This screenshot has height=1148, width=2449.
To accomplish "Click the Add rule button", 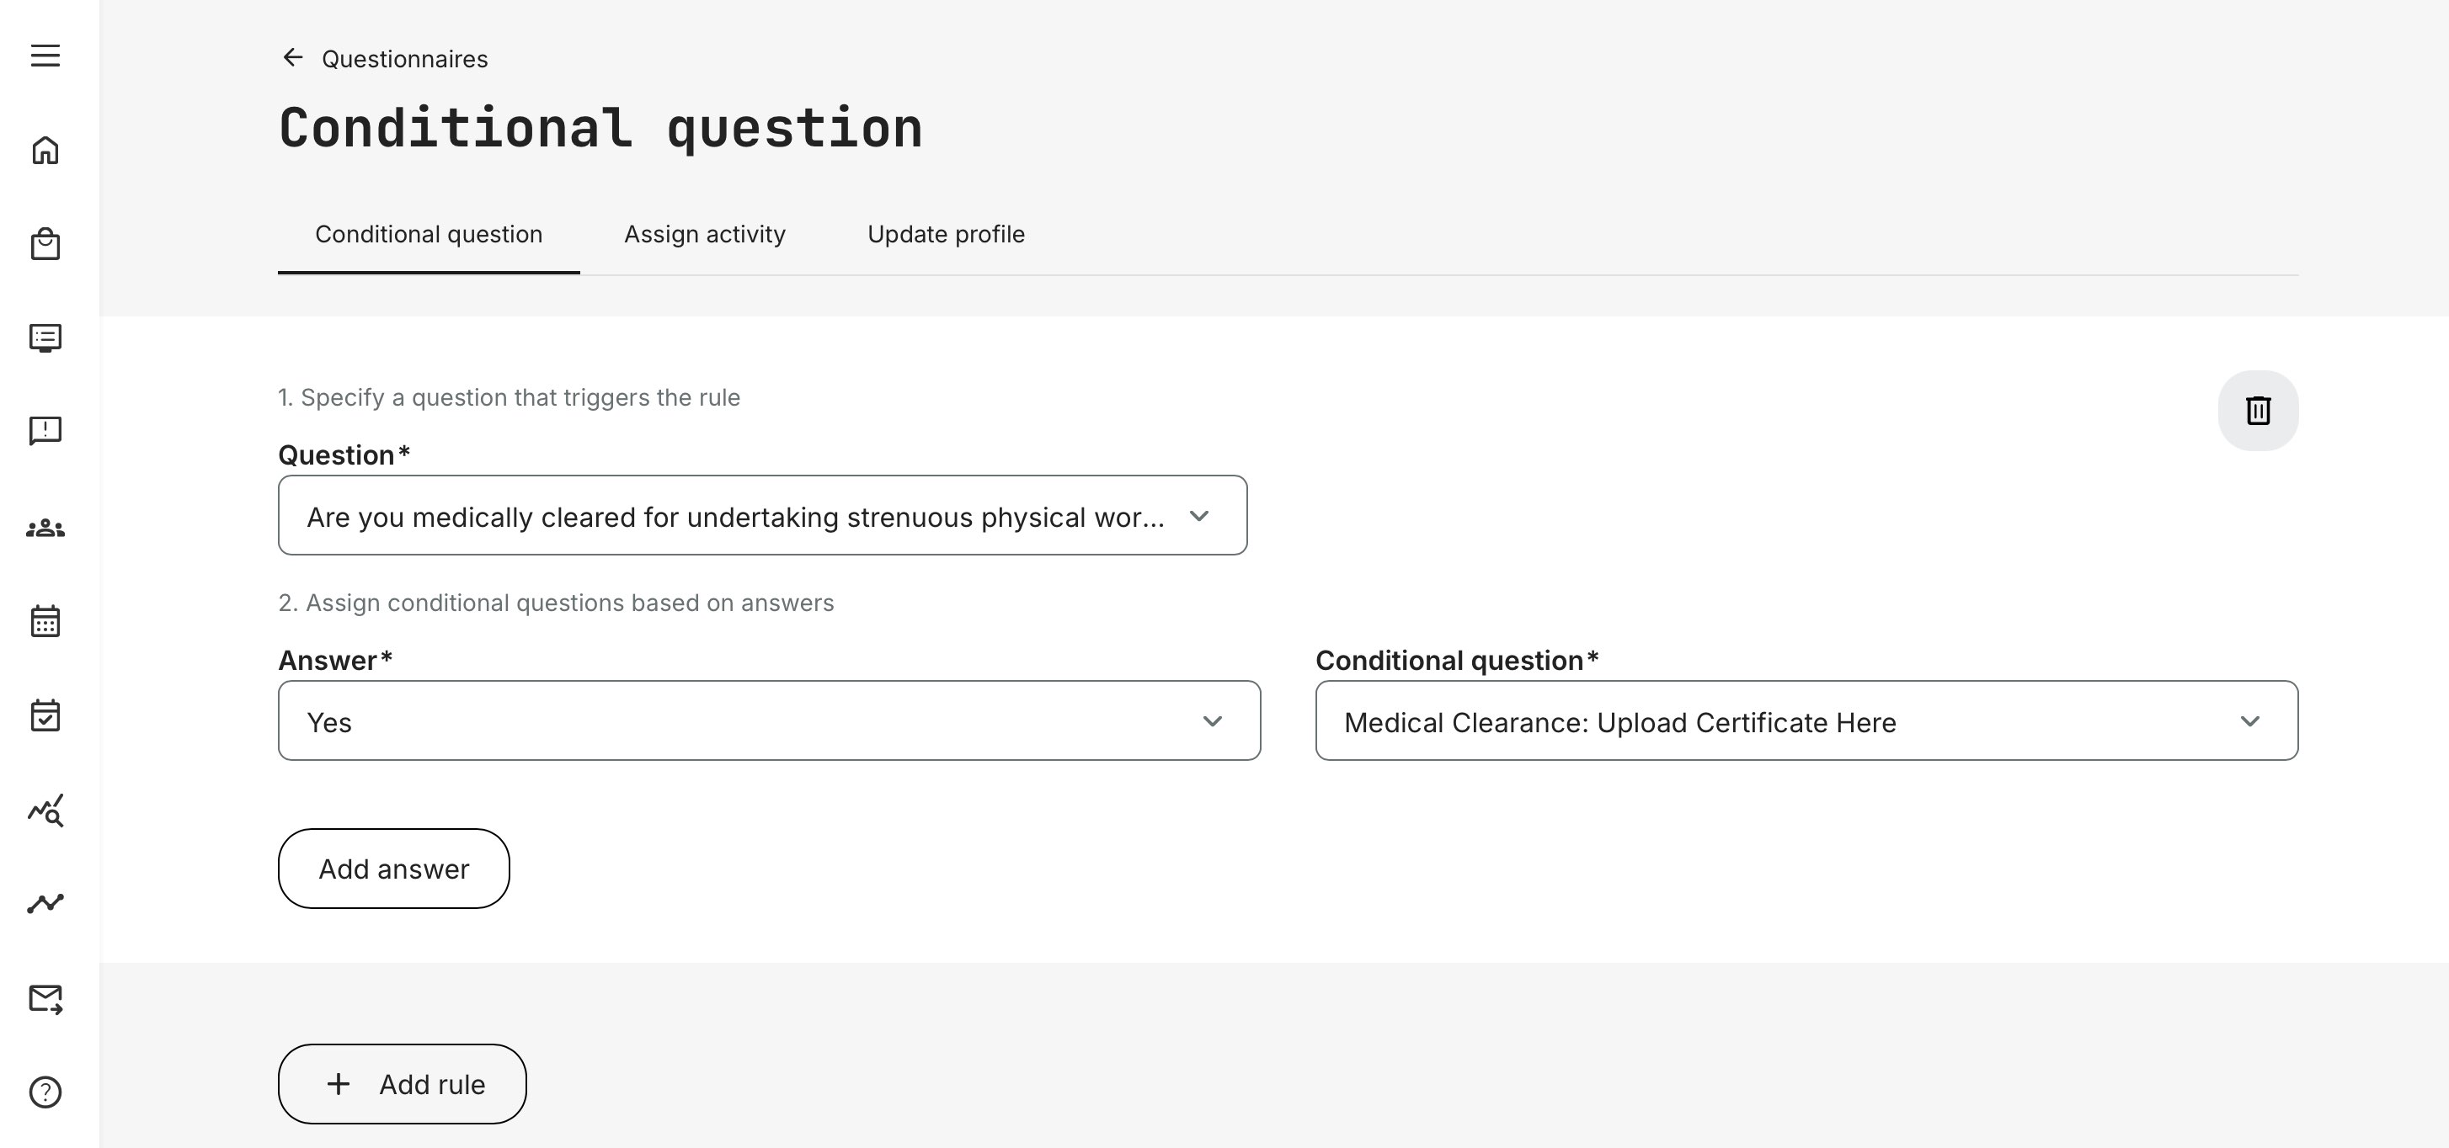I will point(401,1084).
